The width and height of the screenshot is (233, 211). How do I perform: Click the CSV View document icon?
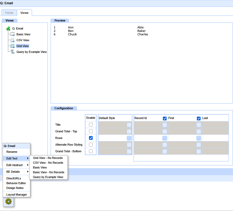coord(12,40)
